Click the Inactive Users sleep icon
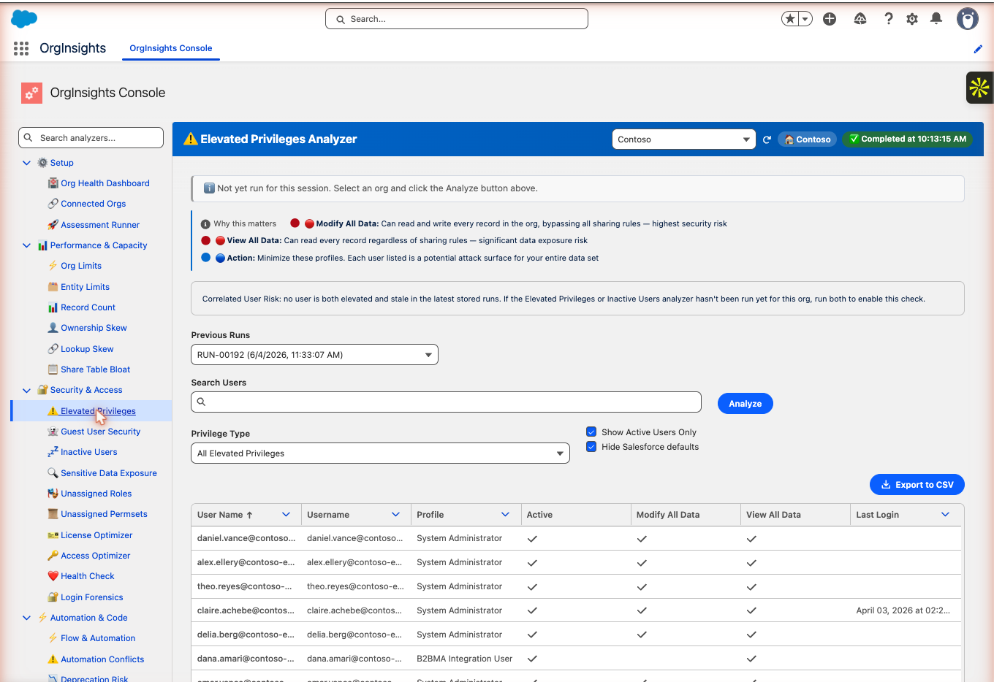This screenshot has width=994, height=682. (53, 452)
